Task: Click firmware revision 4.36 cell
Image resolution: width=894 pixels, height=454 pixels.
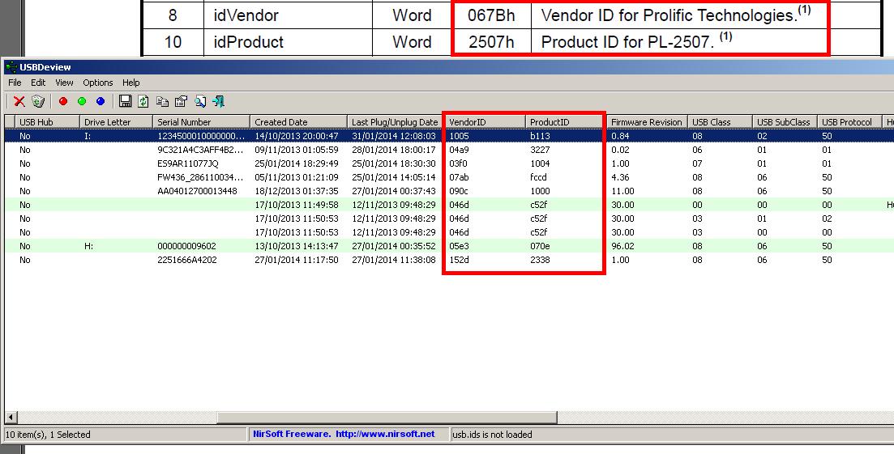Action: pos(620,177)
